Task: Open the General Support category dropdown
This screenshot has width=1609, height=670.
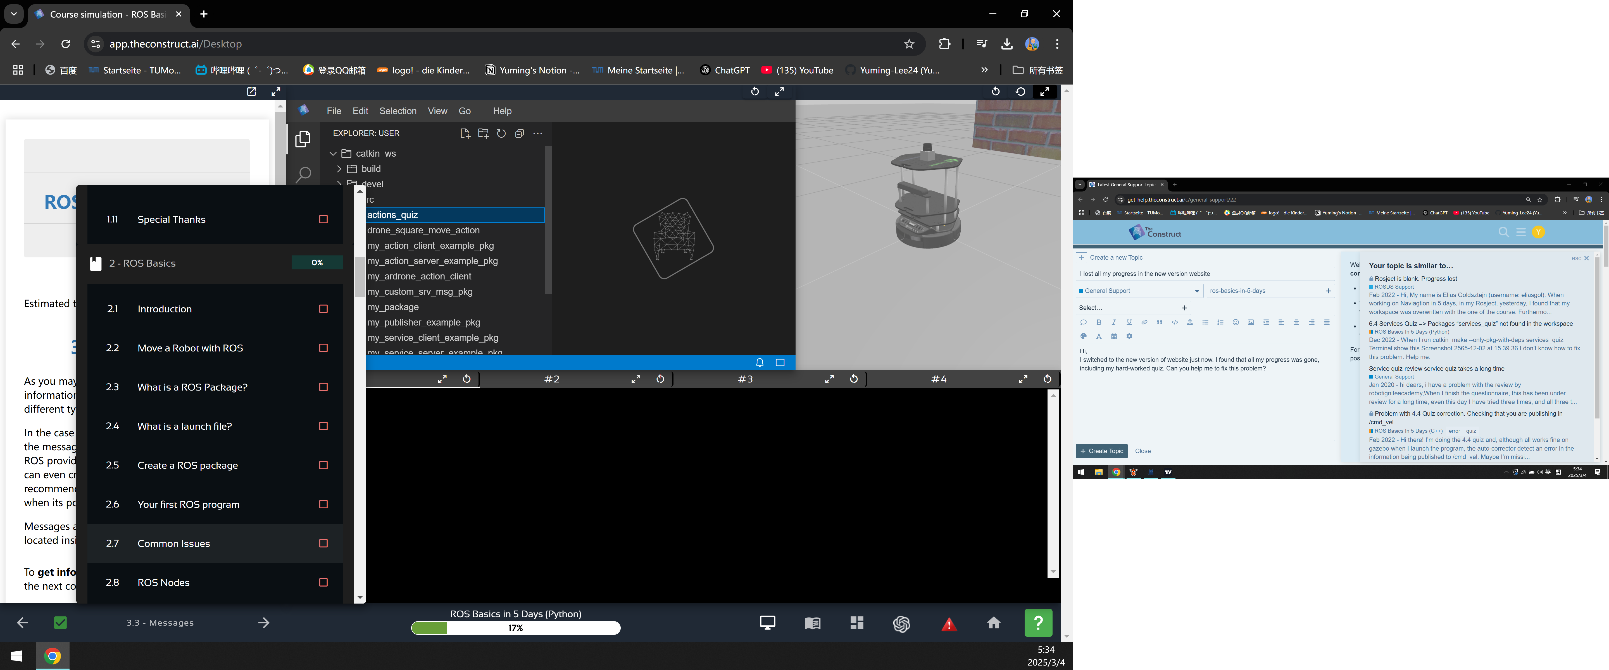Action: point(1139,291)
